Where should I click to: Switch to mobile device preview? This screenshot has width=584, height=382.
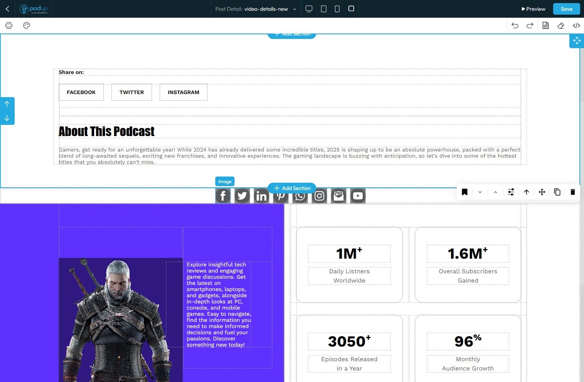click(337, 8)
